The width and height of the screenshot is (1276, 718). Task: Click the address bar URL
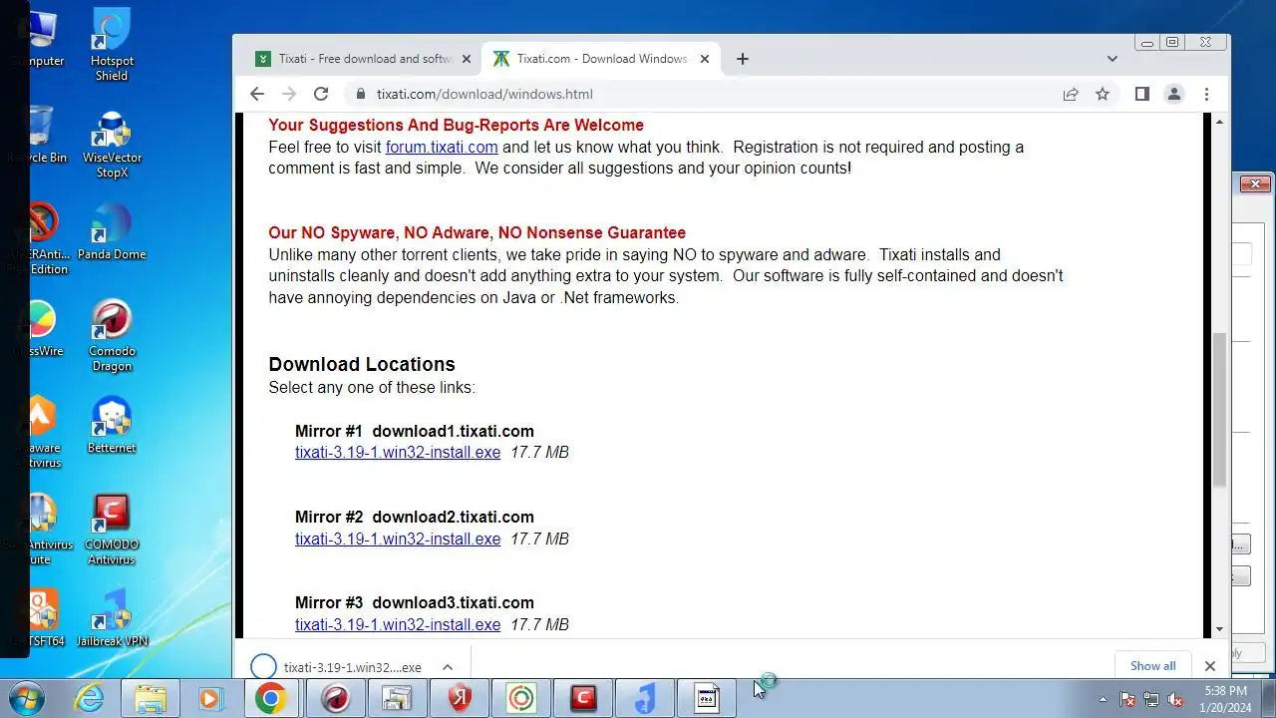(x=484, y=94)
